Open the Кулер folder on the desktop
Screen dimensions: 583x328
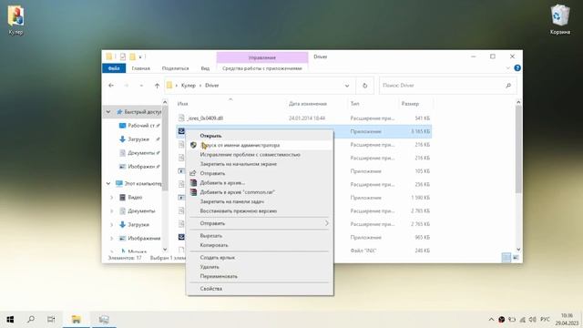coord(15,20)
